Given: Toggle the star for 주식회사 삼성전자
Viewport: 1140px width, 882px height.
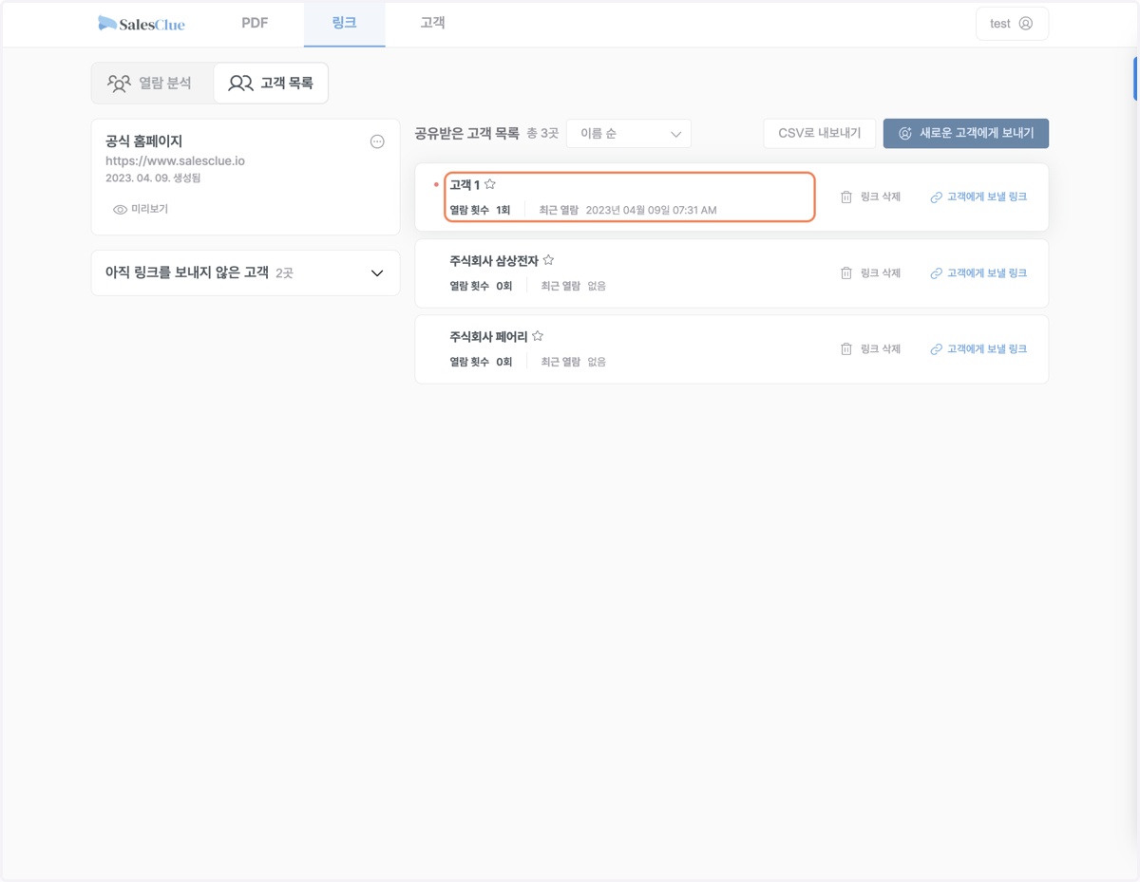Looking at the screenshot, I should pos(548,260).
